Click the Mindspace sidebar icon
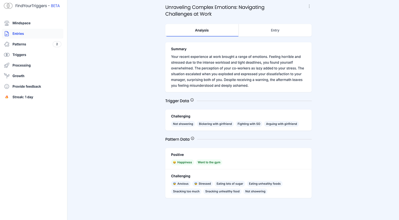 tap(7, 23)
